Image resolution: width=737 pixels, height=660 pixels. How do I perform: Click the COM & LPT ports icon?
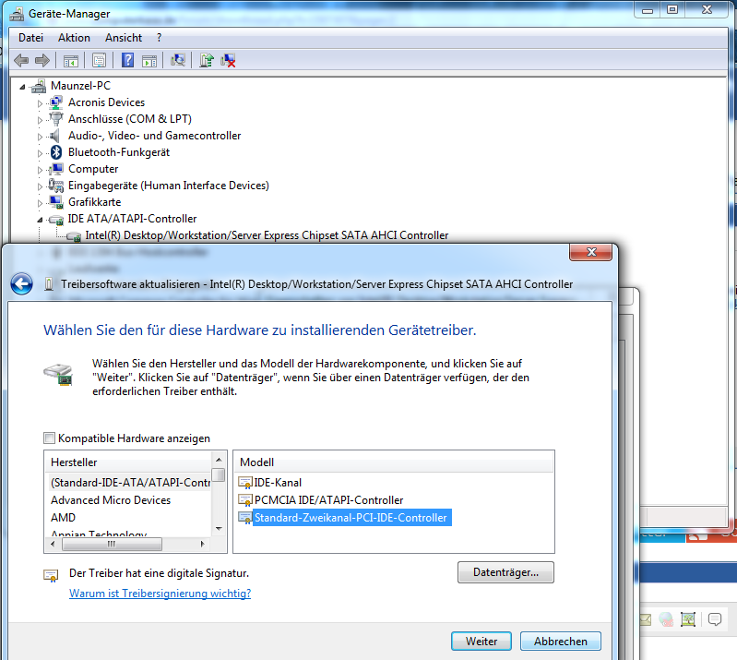coord(56,118)
